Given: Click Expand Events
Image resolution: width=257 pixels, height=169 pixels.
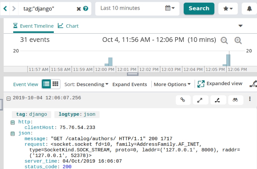Looking at the screenshot, I should point(130,84).
